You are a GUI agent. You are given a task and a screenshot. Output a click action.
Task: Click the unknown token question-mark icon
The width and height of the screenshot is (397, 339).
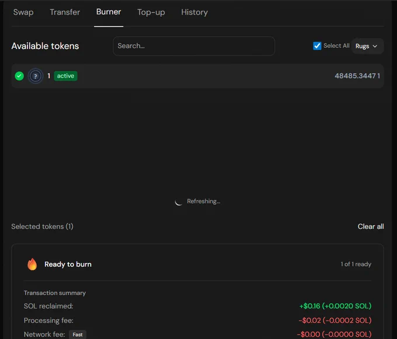(x=36, y=76)
